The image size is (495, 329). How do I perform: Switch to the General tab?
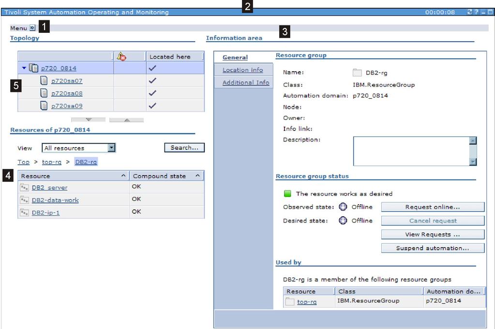[x=235, y=58]
